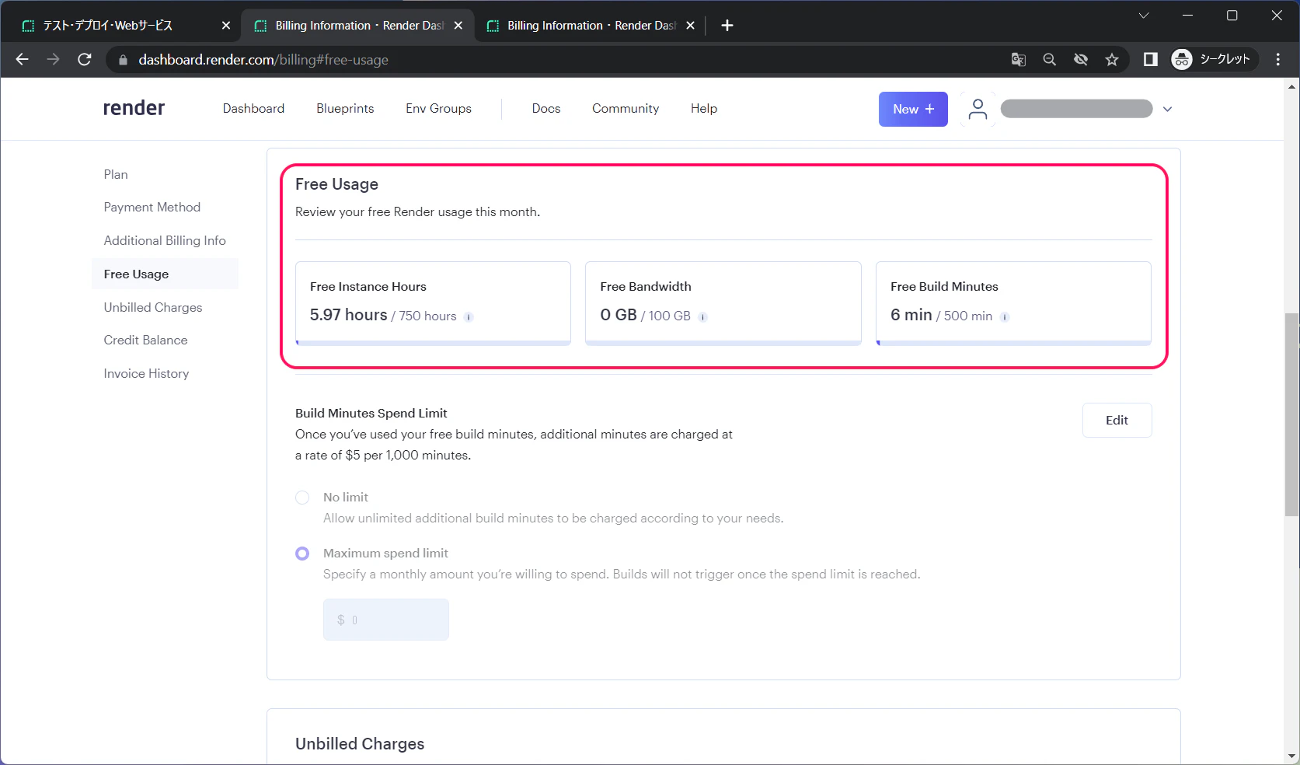The height and width of the screenshot is (765, 1300).
Task: Click info icon next to 750 hours
Action: coord(469,316)
